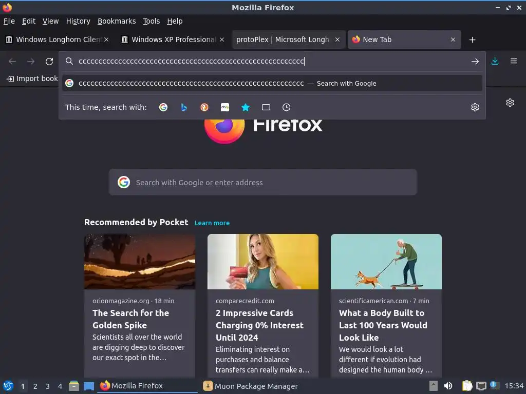This screenshot has width=526, height=394.
Task: Search this time with Google
Action: [163, 107]
